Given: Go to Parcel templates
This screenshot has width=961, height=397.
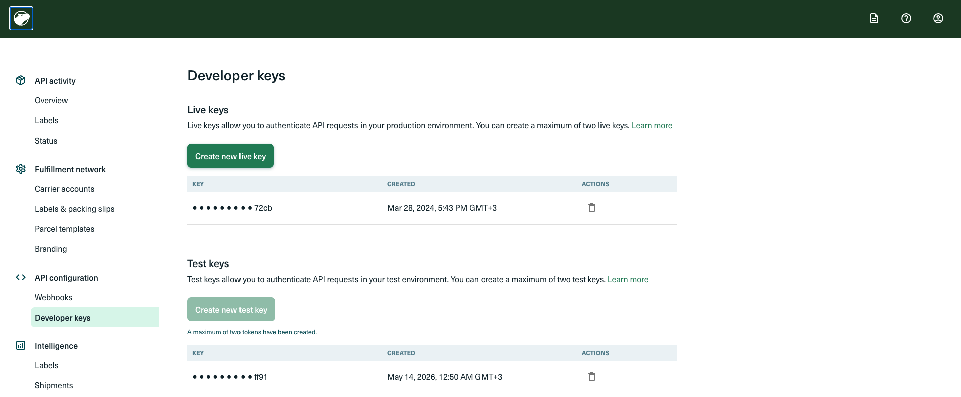Looking at the screenshot, I should tap(65, 229).
